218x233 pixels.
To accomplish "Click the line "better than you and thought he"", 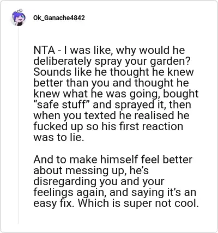I will [x=111, y=83].
